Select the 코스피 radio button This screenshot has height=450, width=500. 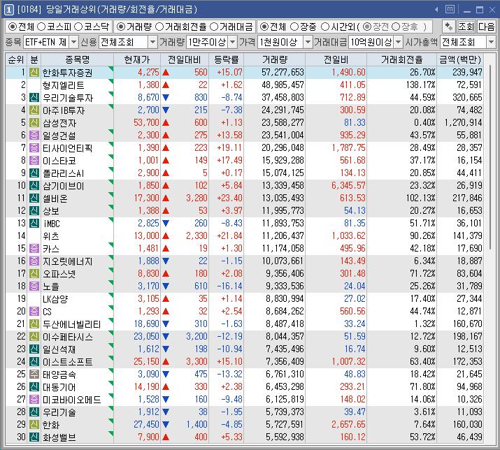point(41,27)
